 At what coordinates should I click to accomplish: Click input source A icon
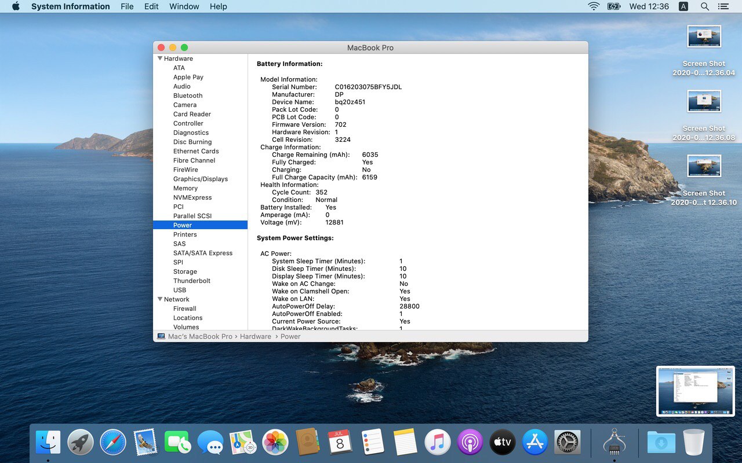[x=683, y=6]
